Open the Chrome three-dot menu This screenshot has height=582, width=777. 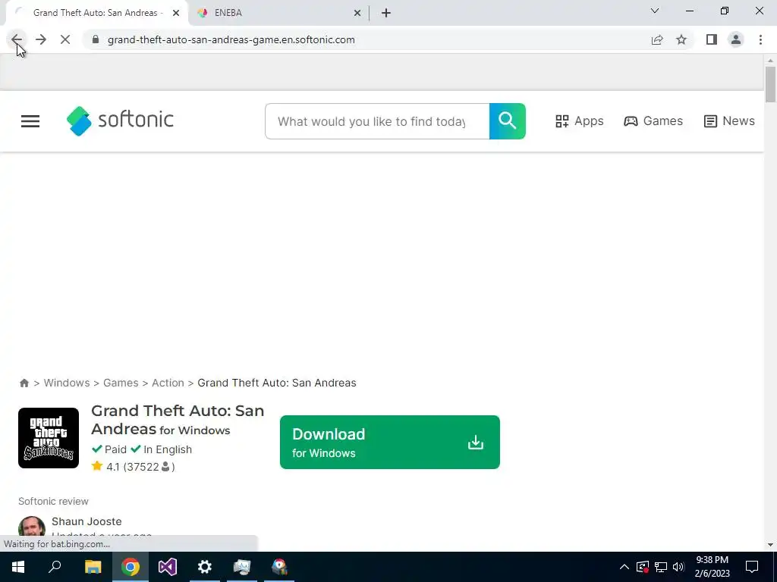[x=760, y=39]
